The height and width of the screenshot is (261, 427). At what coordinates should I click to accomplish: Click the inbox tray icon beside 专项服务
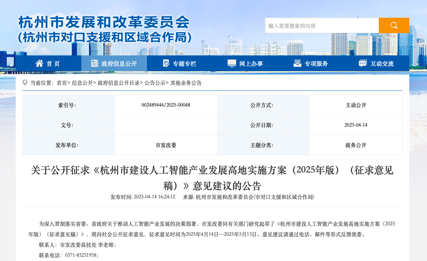tap(297, 63)
